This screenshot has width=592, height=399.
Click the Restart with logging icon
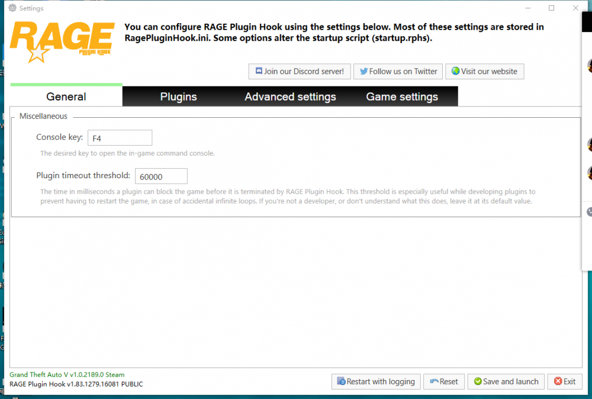coord(341,382)
